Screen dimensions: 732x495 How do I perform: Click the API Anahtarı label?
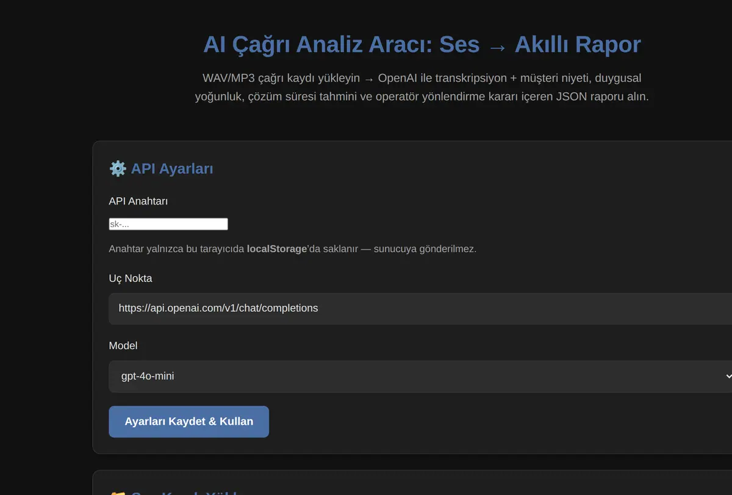tap(138, 201)
